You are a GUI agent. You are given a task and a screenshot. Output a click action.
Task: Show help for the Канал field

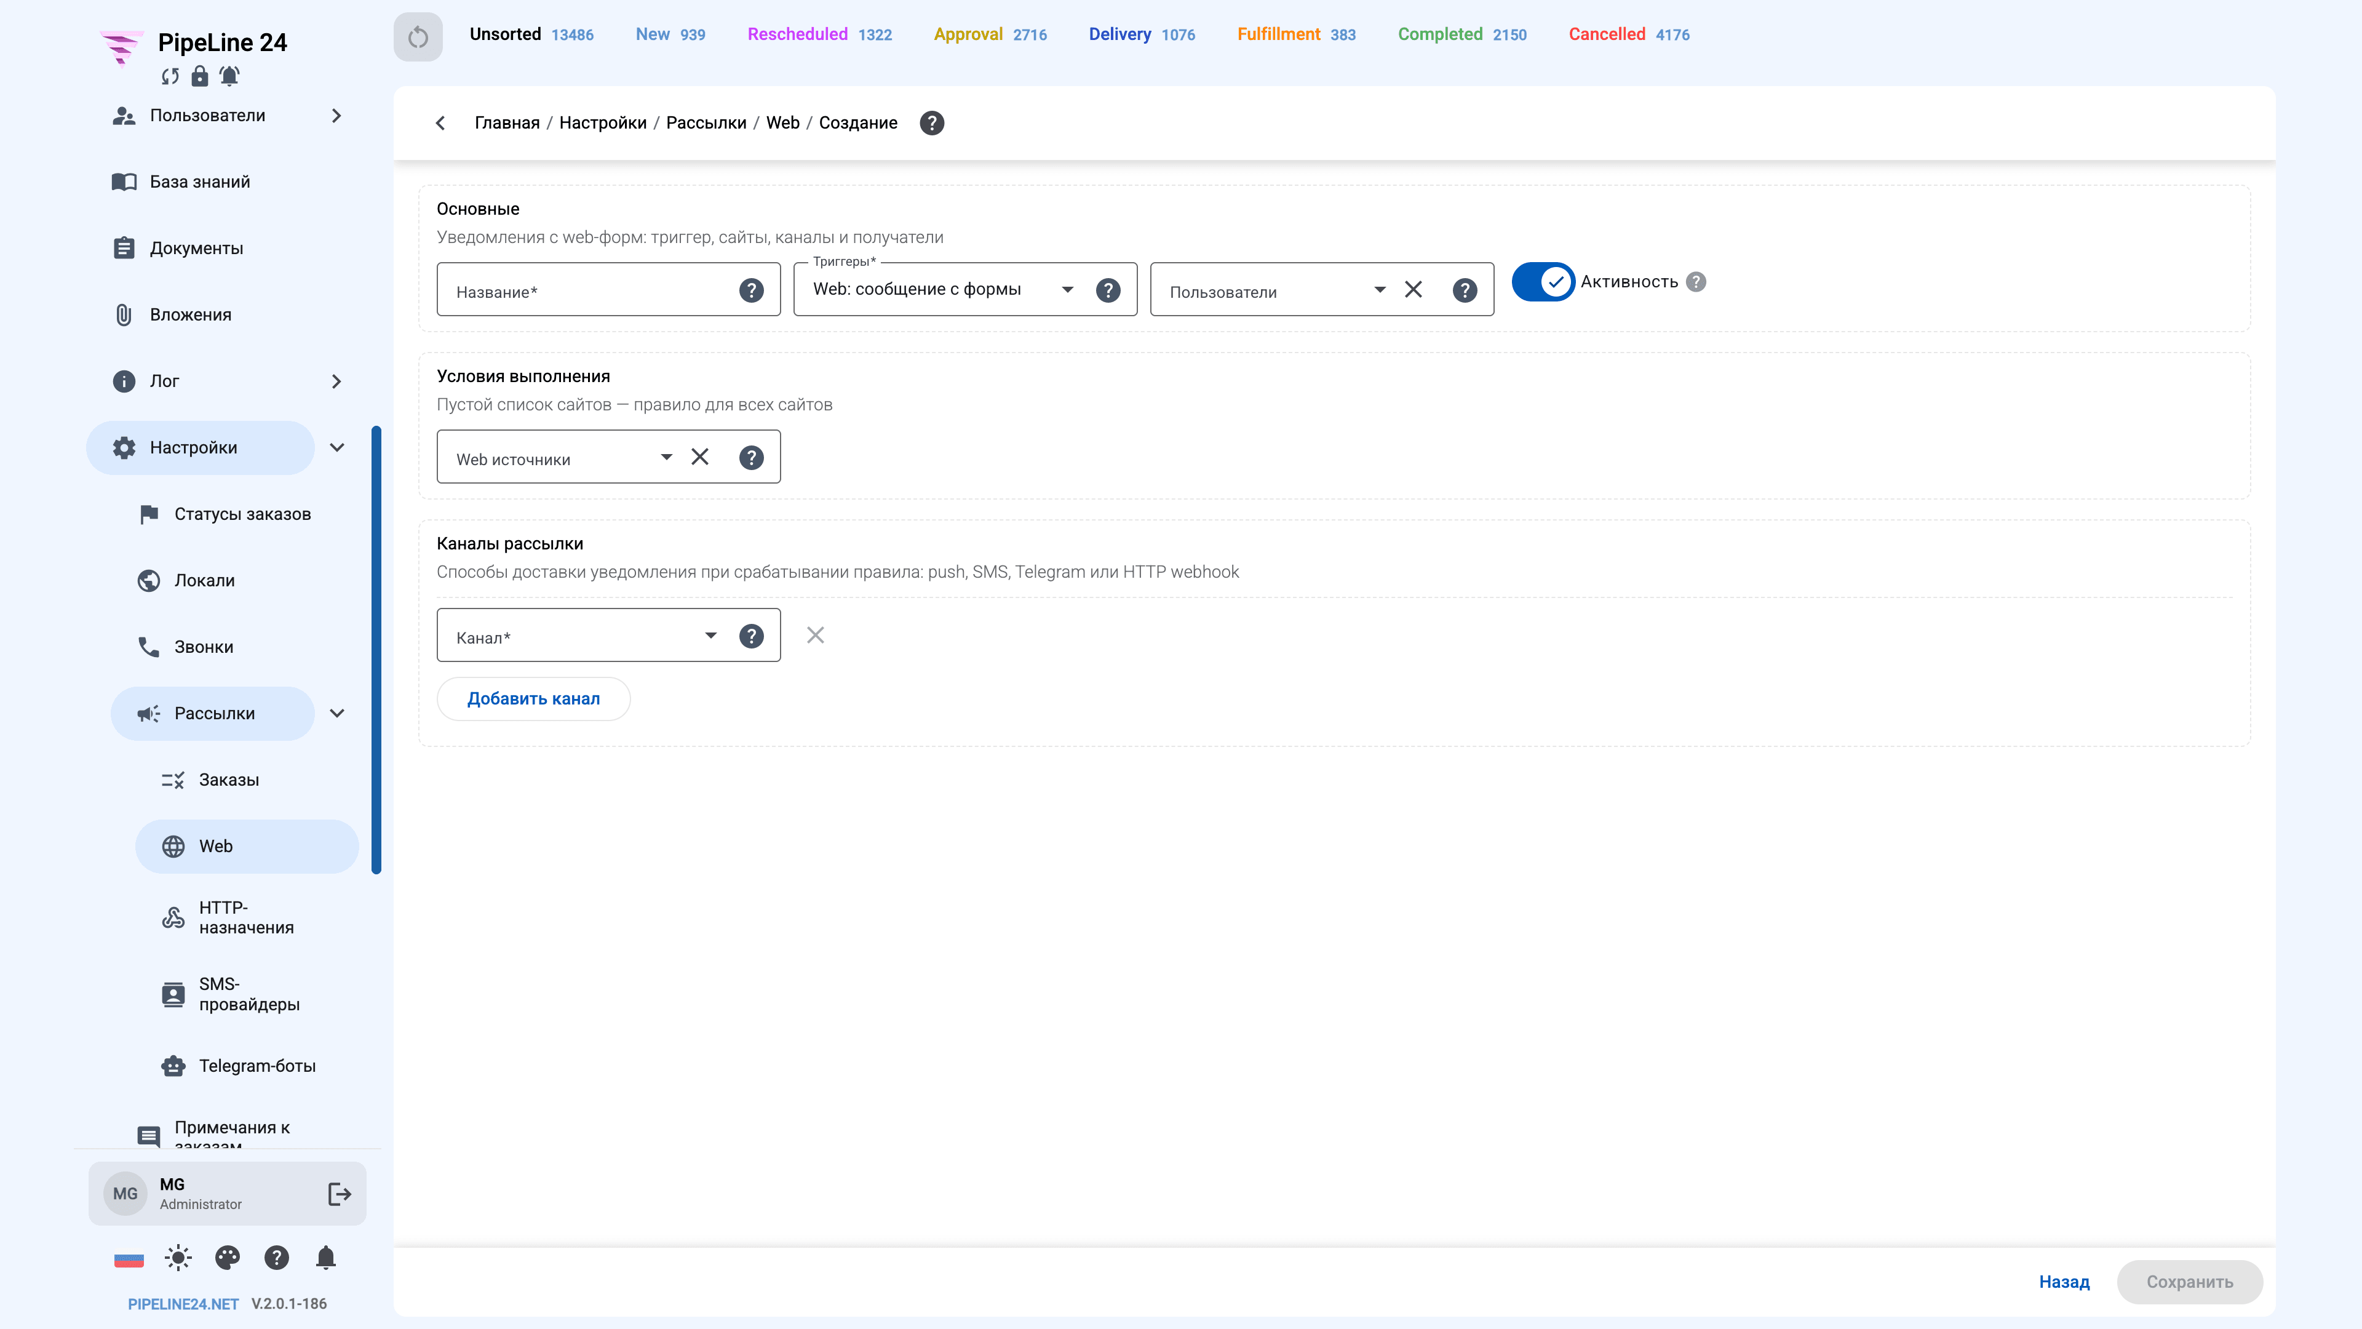[751, 637]
